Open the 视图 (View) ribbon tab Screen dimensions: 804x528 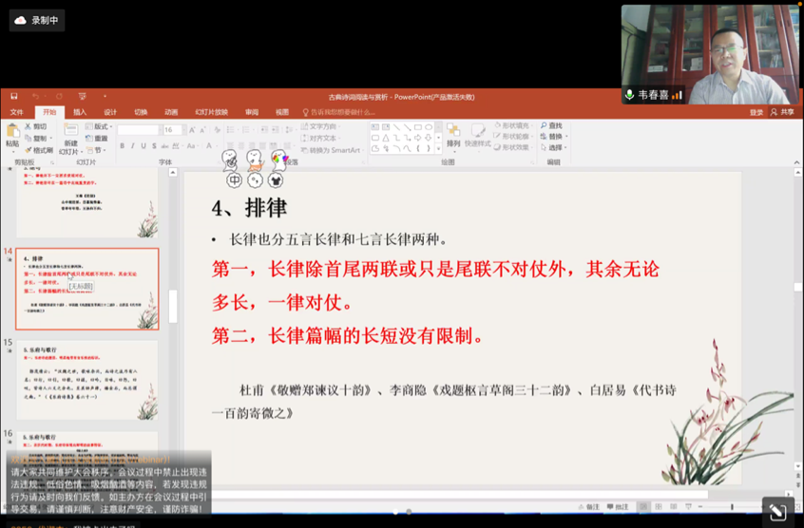282,112
